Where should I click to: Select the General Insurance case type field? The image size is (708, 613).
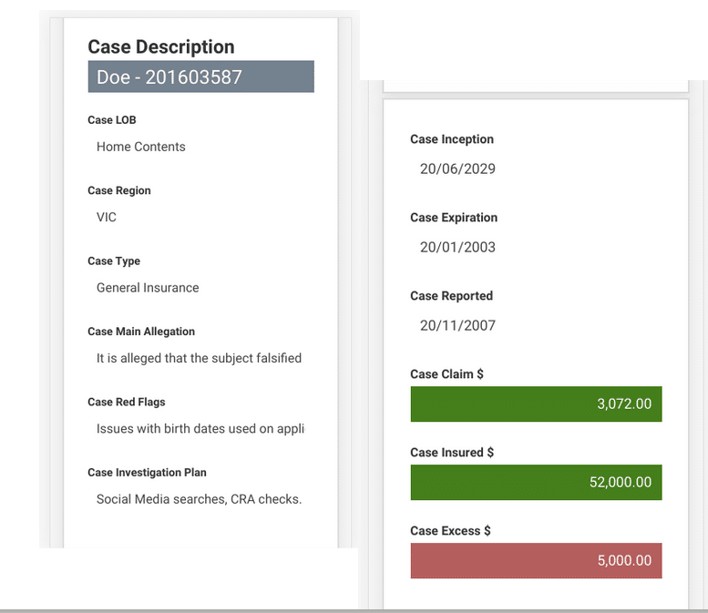point(148,288)
